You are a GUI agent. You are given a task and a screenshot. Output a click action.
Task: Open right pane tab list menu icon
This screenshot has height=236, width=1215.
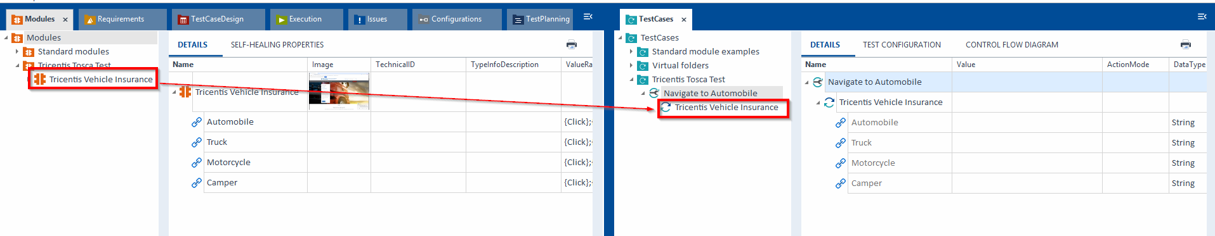(x=1202, y=17)
